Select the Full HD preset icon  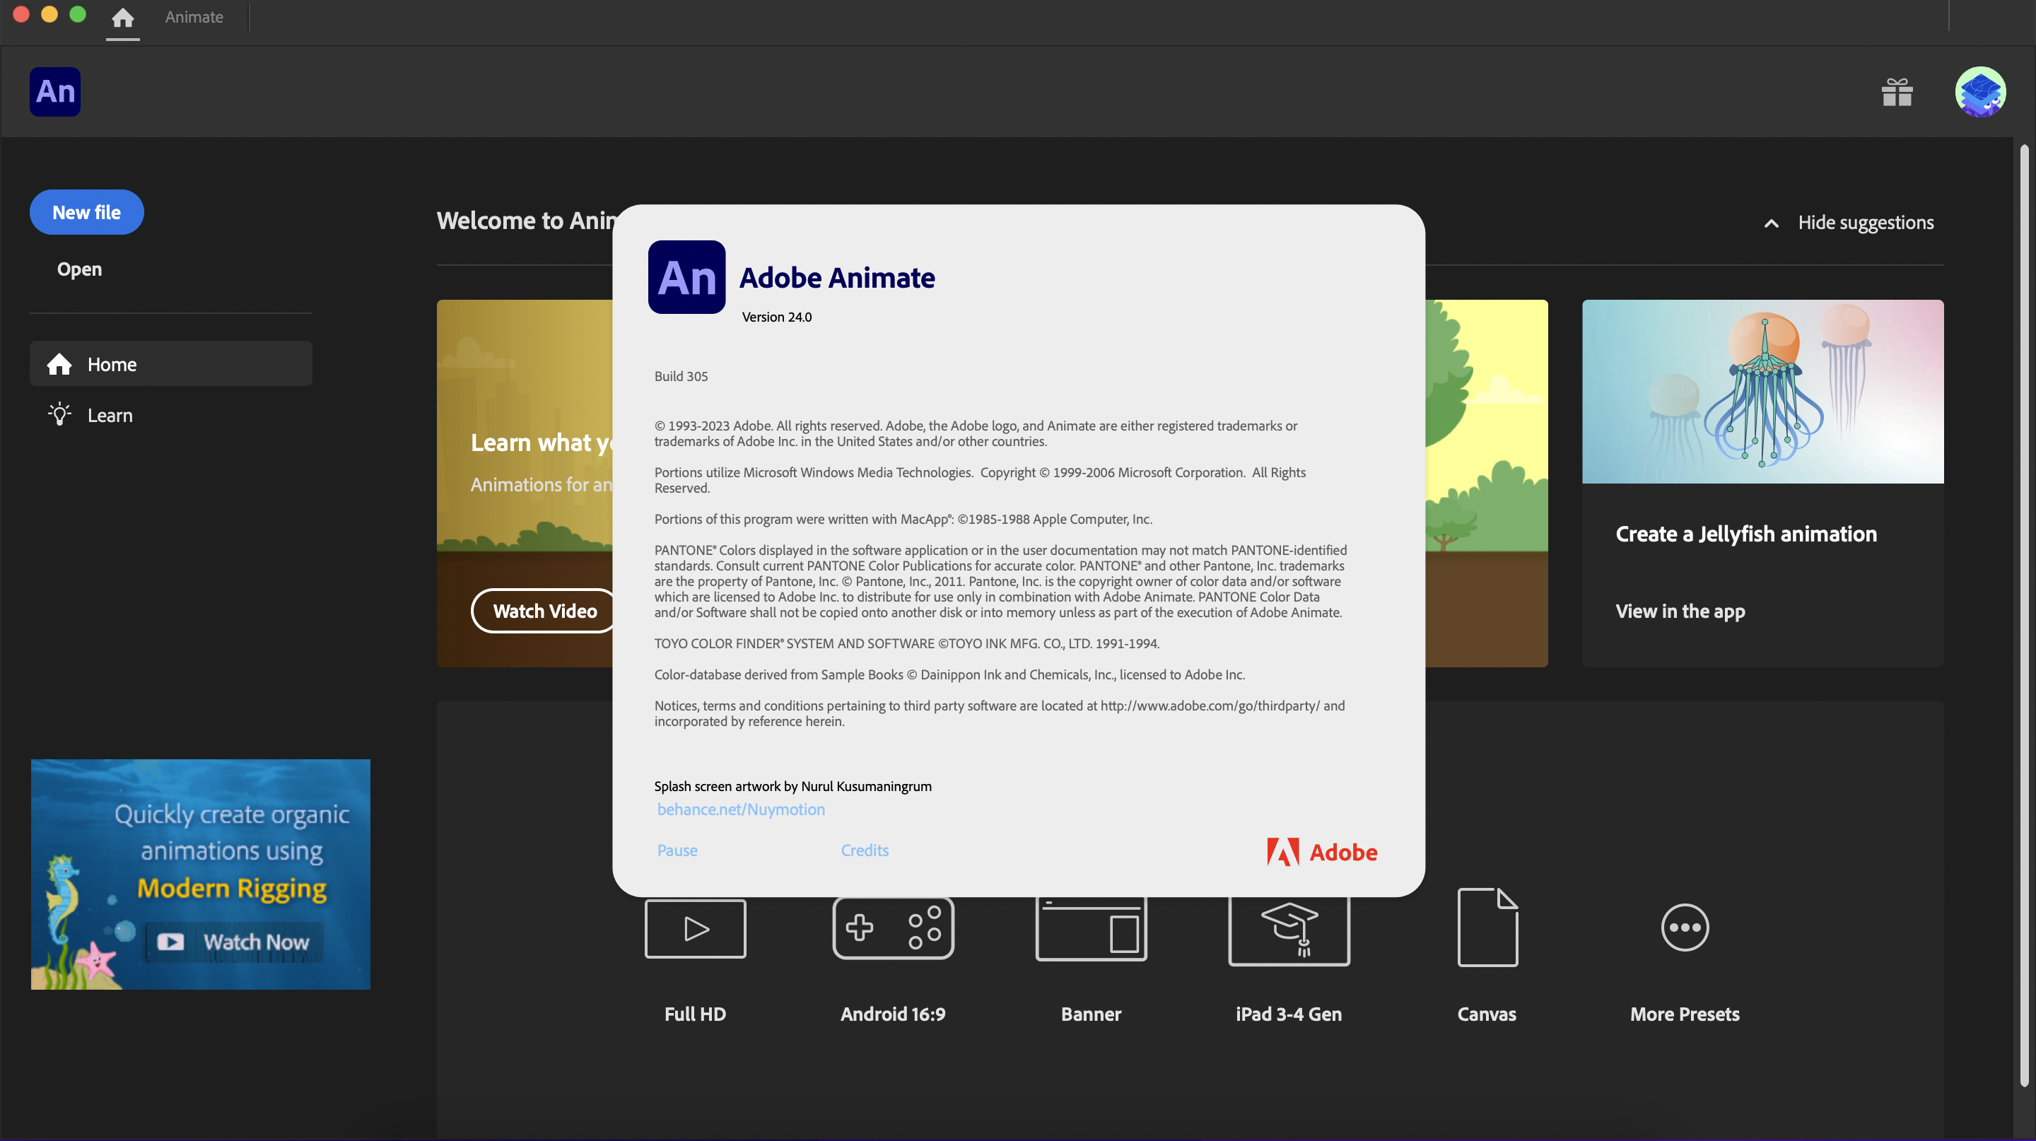(x=696, y=928)
